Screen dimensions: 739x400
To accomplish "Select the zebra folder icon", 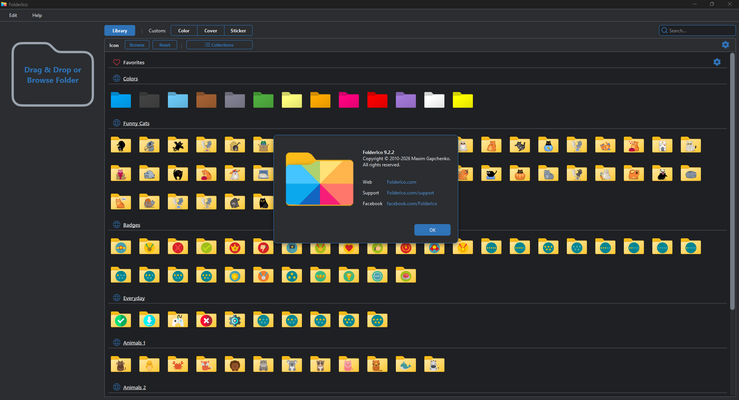I will pyautogui.click(x=434, y=364).
